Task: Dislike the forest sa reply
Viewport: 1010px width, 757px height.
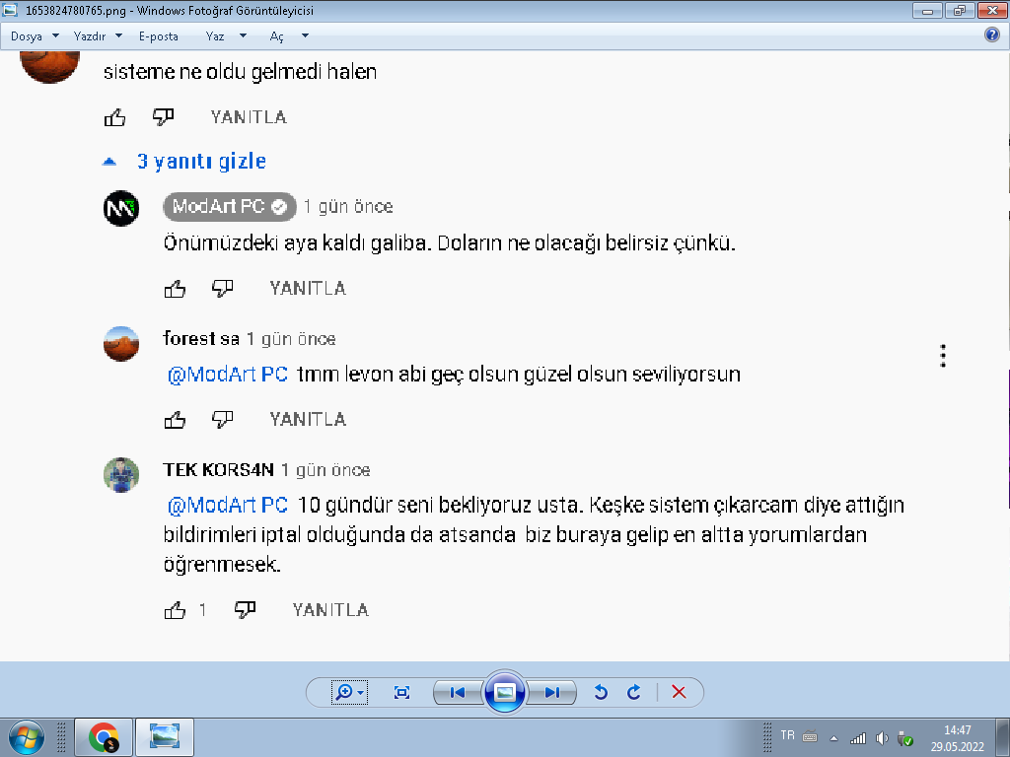Action: pyautogui.click(x=222, y=419)
